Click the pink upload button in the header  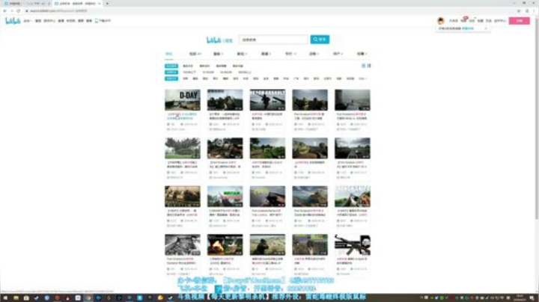[x=519, y=21]
